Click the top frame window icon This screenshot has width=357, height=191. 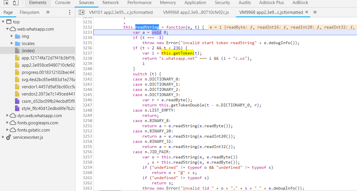[9, 22]
